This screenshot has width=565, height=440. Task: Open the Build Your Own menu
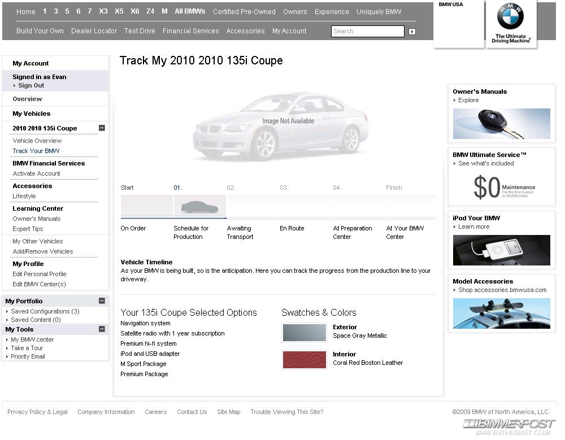pyautogui.click(x=40, y=31)
